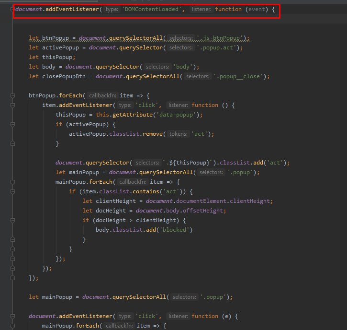
Task: Click forEach in btnPopup.forEach line
Action: (70, 95)
